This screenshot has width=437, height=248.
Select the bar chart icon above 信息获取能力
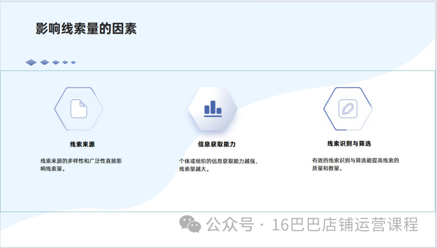point(213,108)
